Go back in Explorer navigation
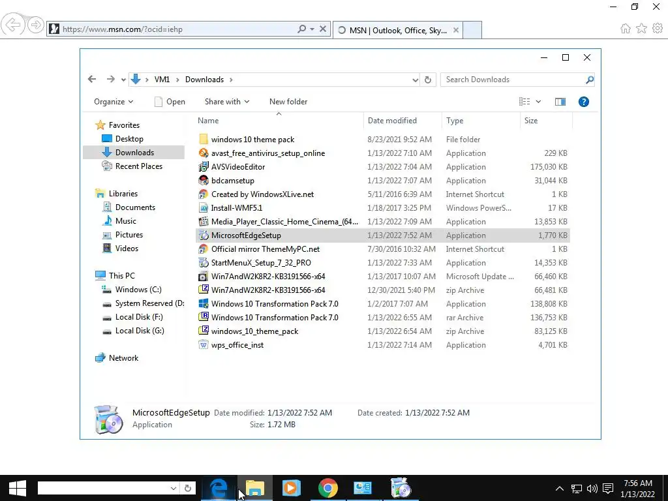 (x=91, y=79)
